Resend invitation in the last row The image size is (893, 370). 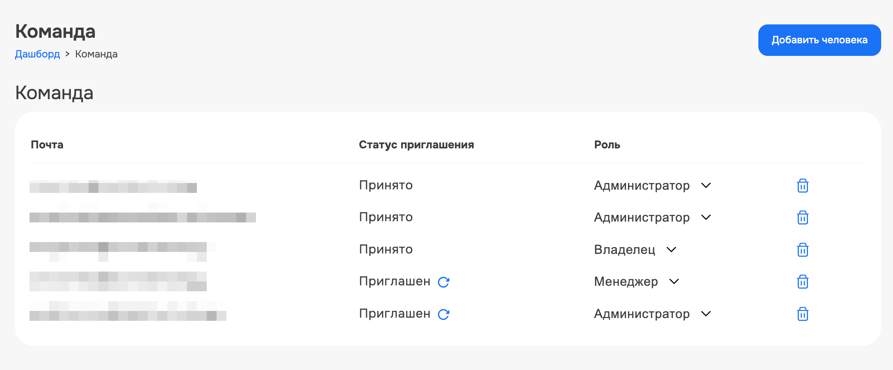(444, 314)
